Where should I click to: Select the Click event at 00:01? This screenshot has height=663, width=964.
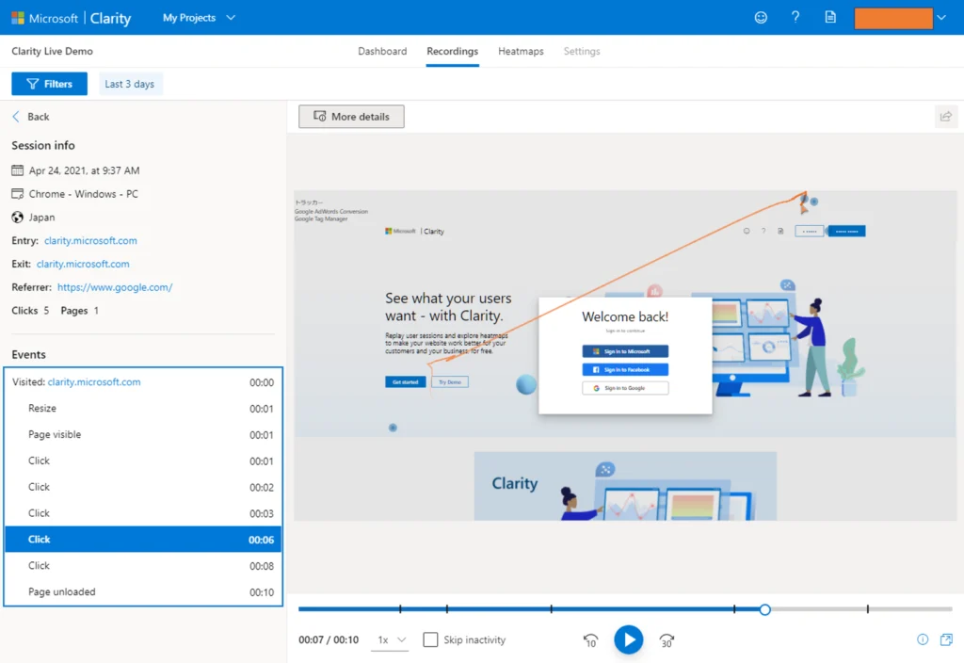[x=143, y=461]
